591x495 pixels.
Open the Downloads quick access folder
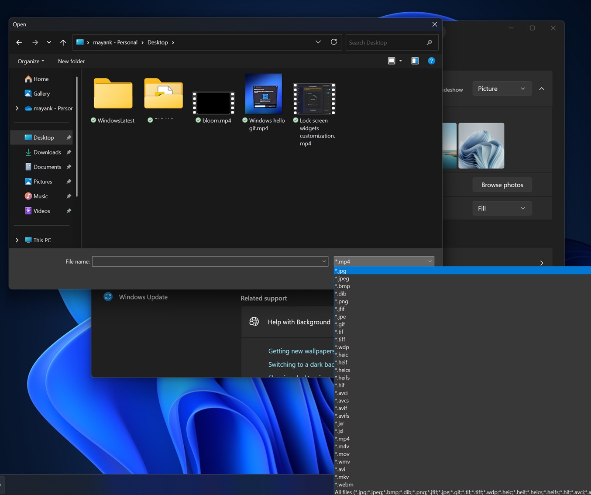[x=47, y=152]
